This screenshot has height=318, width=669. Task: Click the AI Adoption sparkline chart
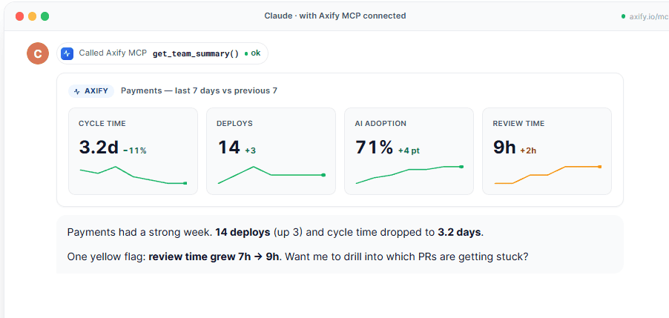(409, 175)
